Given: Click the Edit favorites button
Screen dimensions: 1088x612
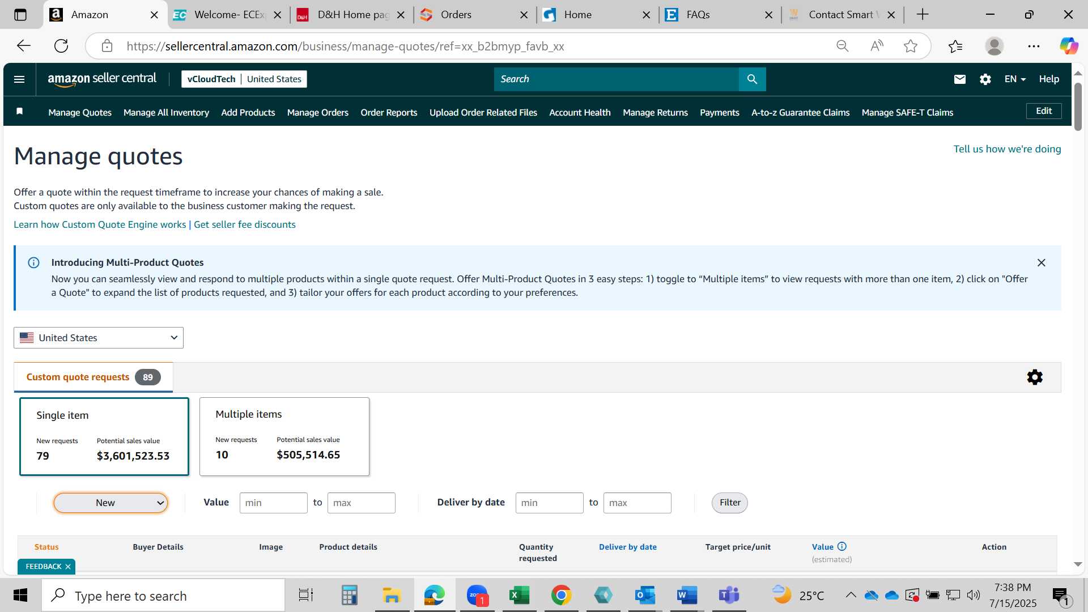Looking at the screenshot, I should click(1044, 111).
